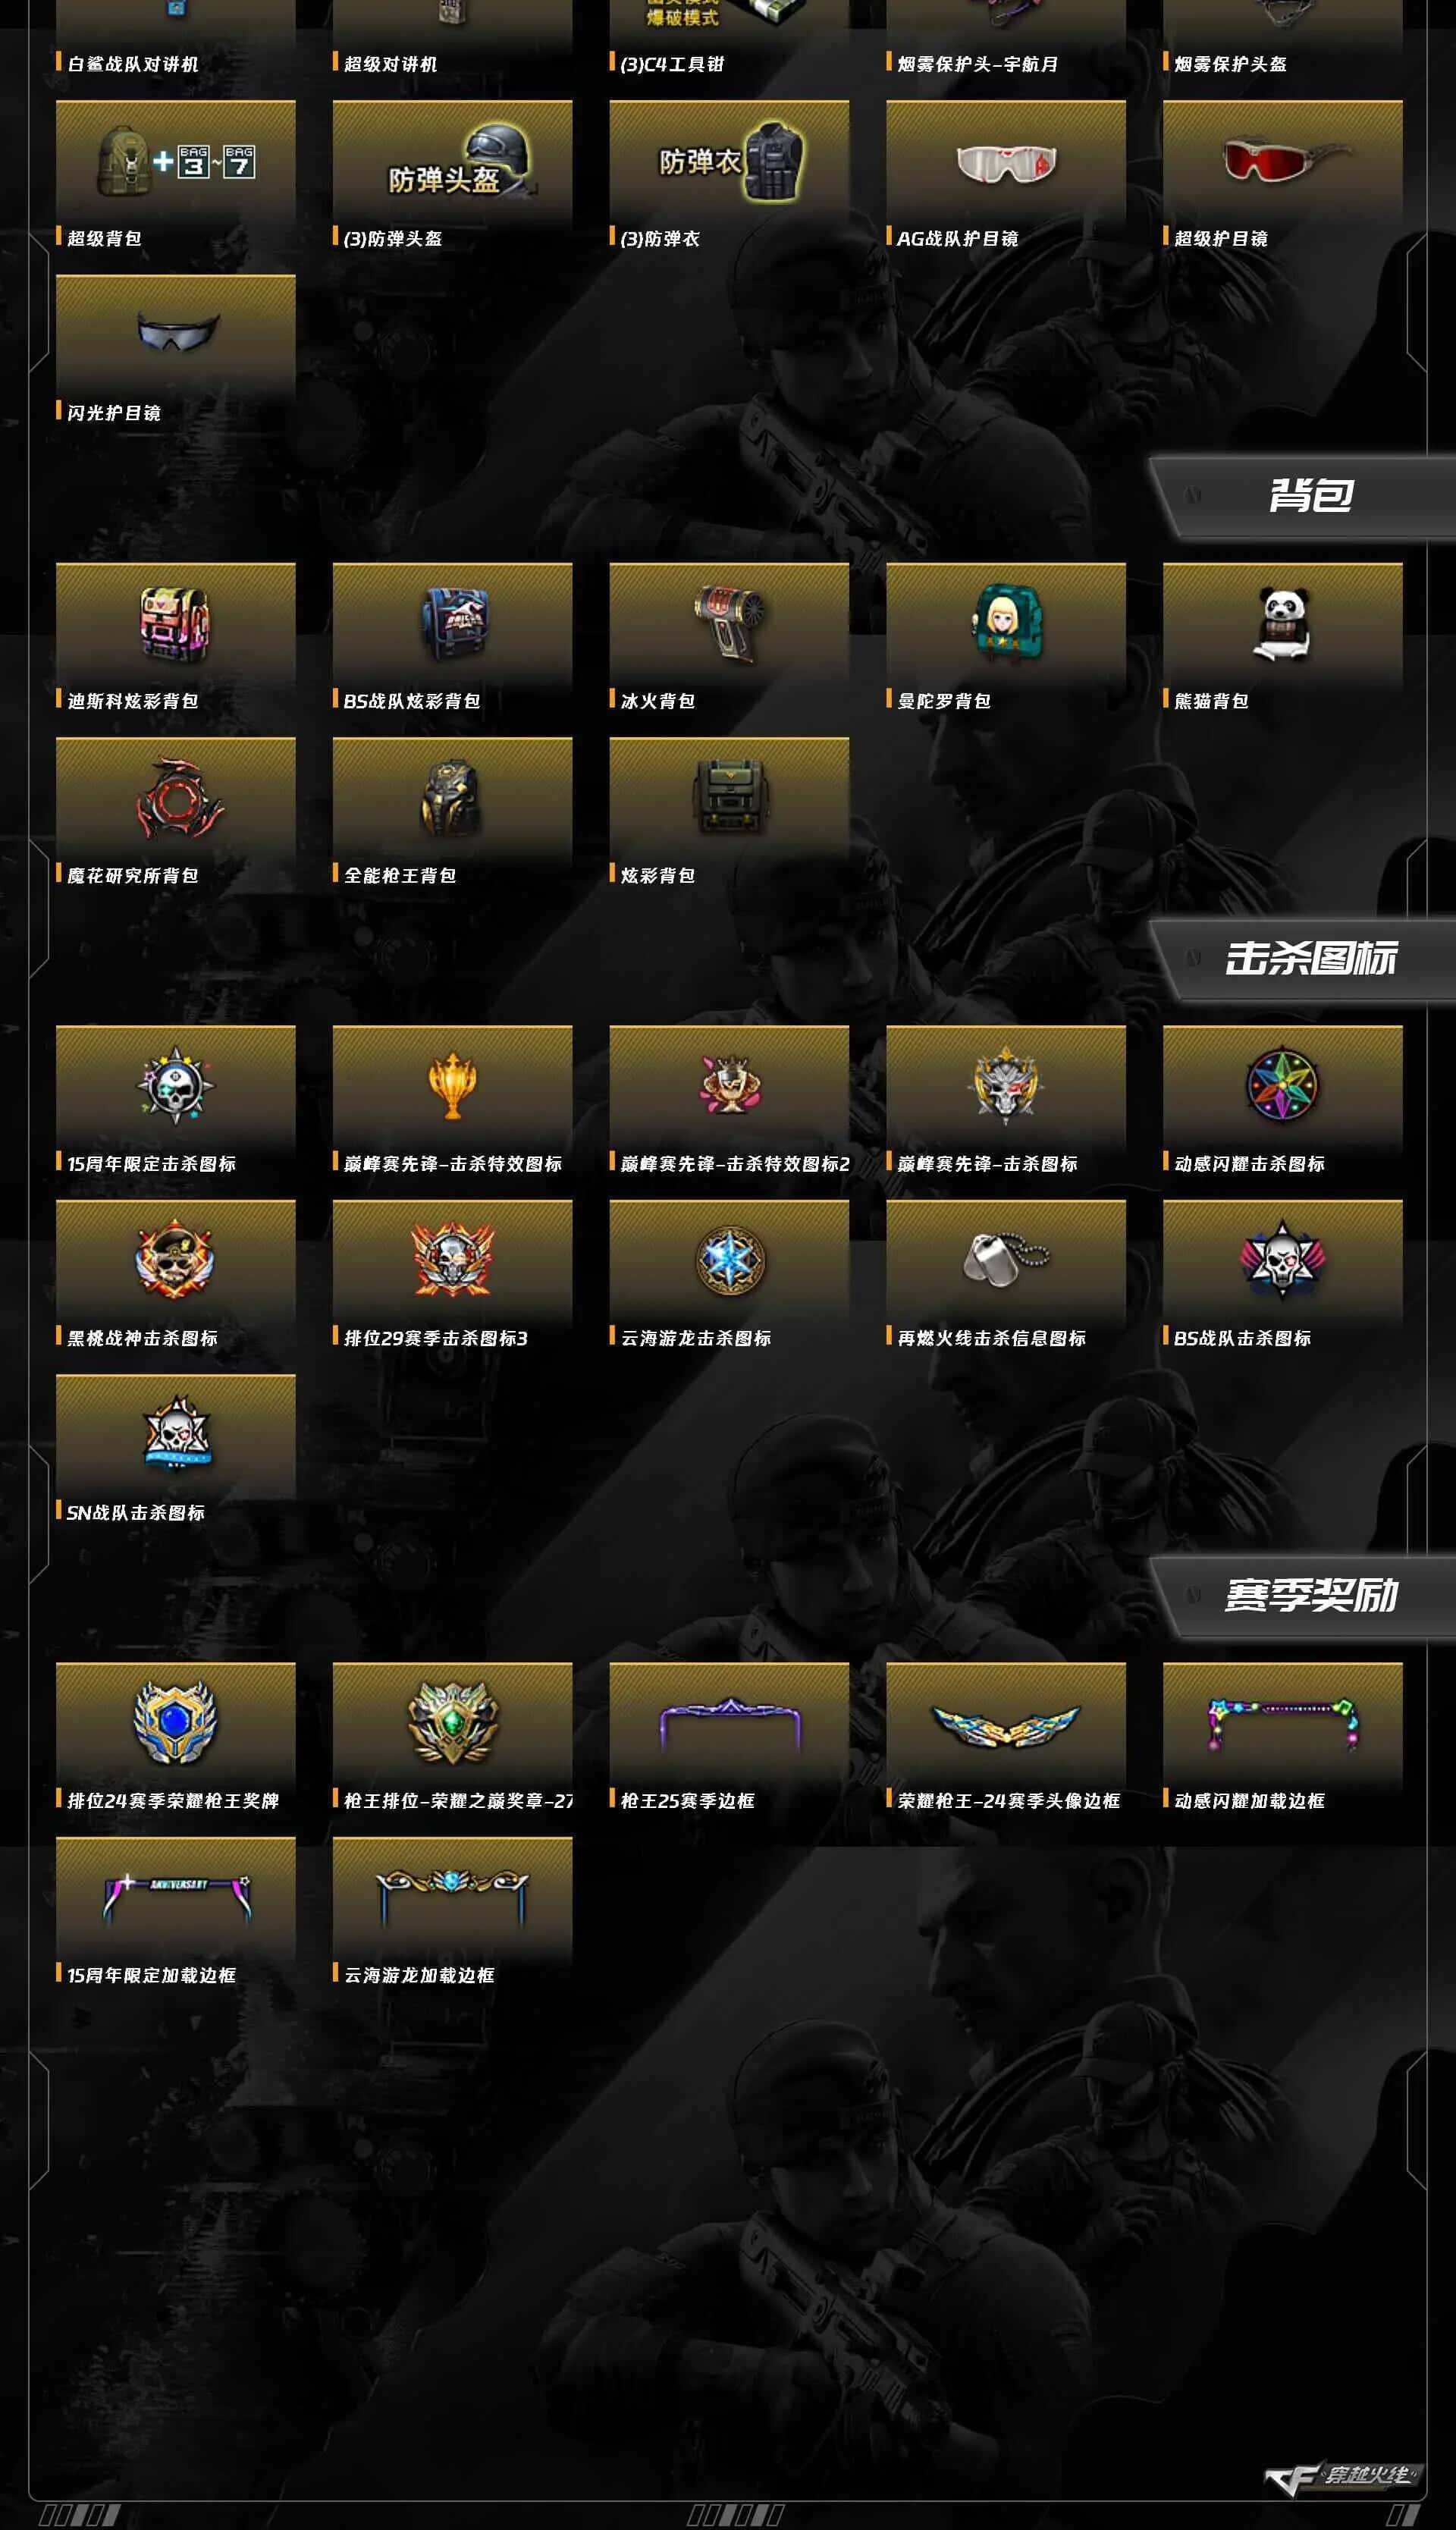Click the 冰火背包 item icon
This screenshot has width=1456, height=2530.
coord(729,624)
